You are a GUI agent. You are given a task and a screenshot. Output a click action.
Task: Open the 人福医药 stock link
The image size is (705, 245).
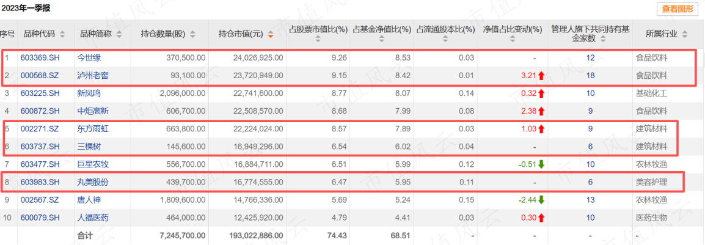click(x=93, y=218)
